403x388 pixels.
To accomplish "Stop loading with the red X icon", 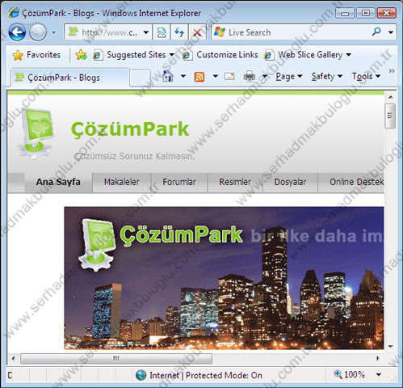I will tap(197, 32).
